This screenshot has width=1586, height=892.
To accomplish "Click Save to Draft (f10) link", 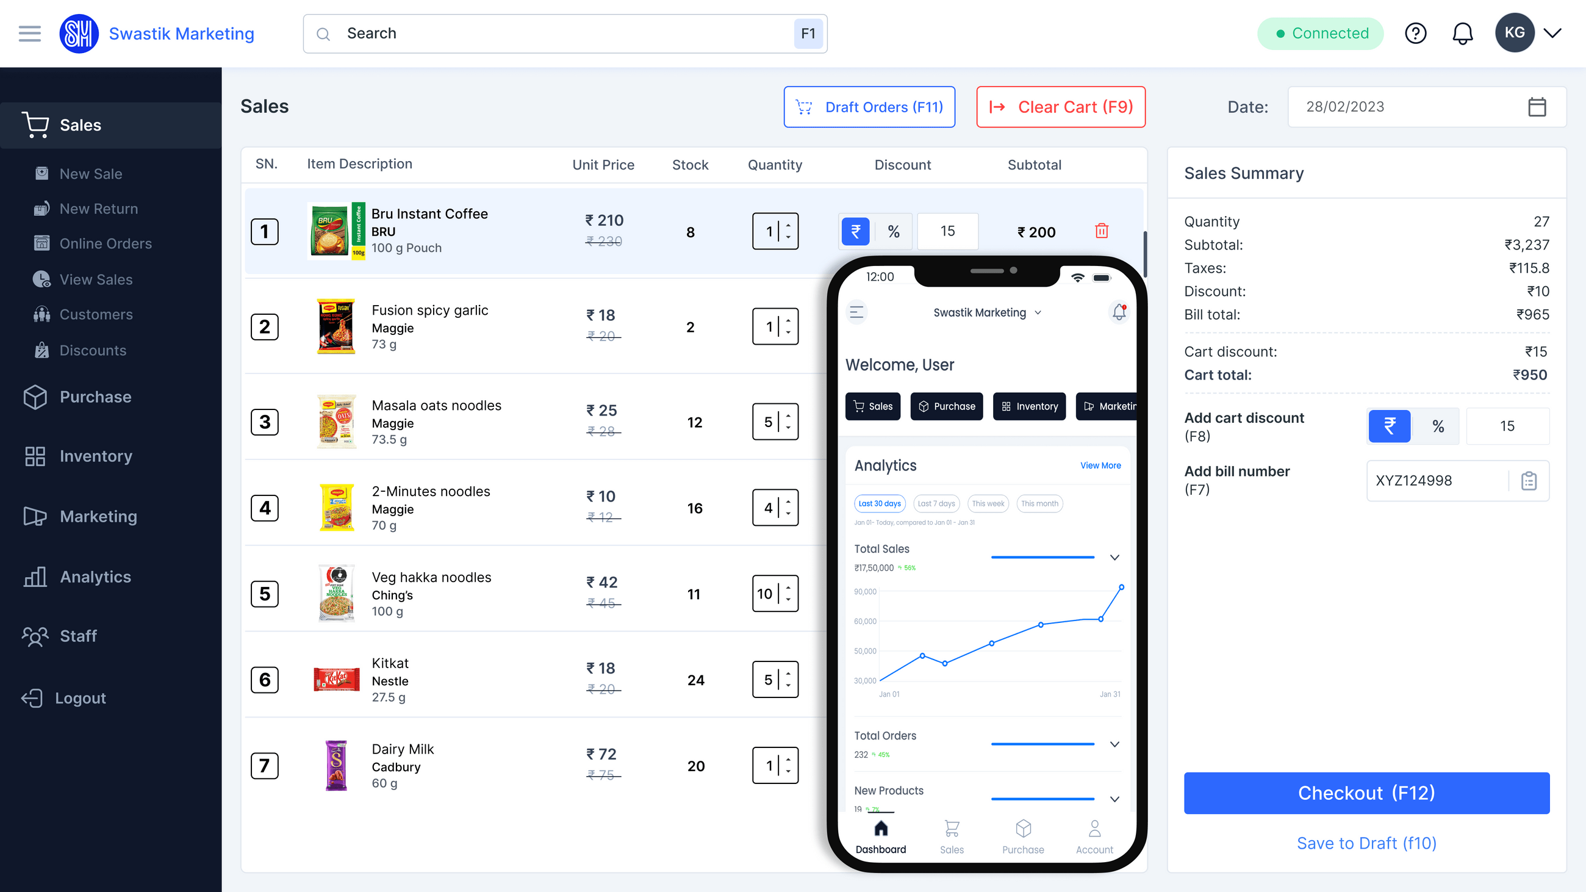I will coord(1366,843).
